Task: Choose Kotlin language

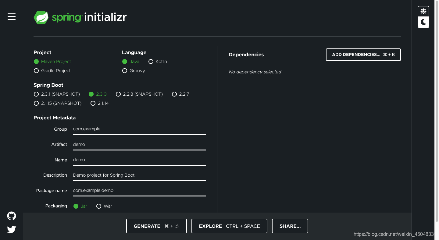Action: [x=158, y=62]
